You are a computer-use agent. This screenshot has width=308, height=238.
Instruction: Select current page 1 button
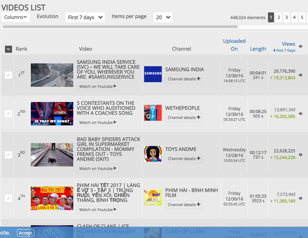point(271,18)
